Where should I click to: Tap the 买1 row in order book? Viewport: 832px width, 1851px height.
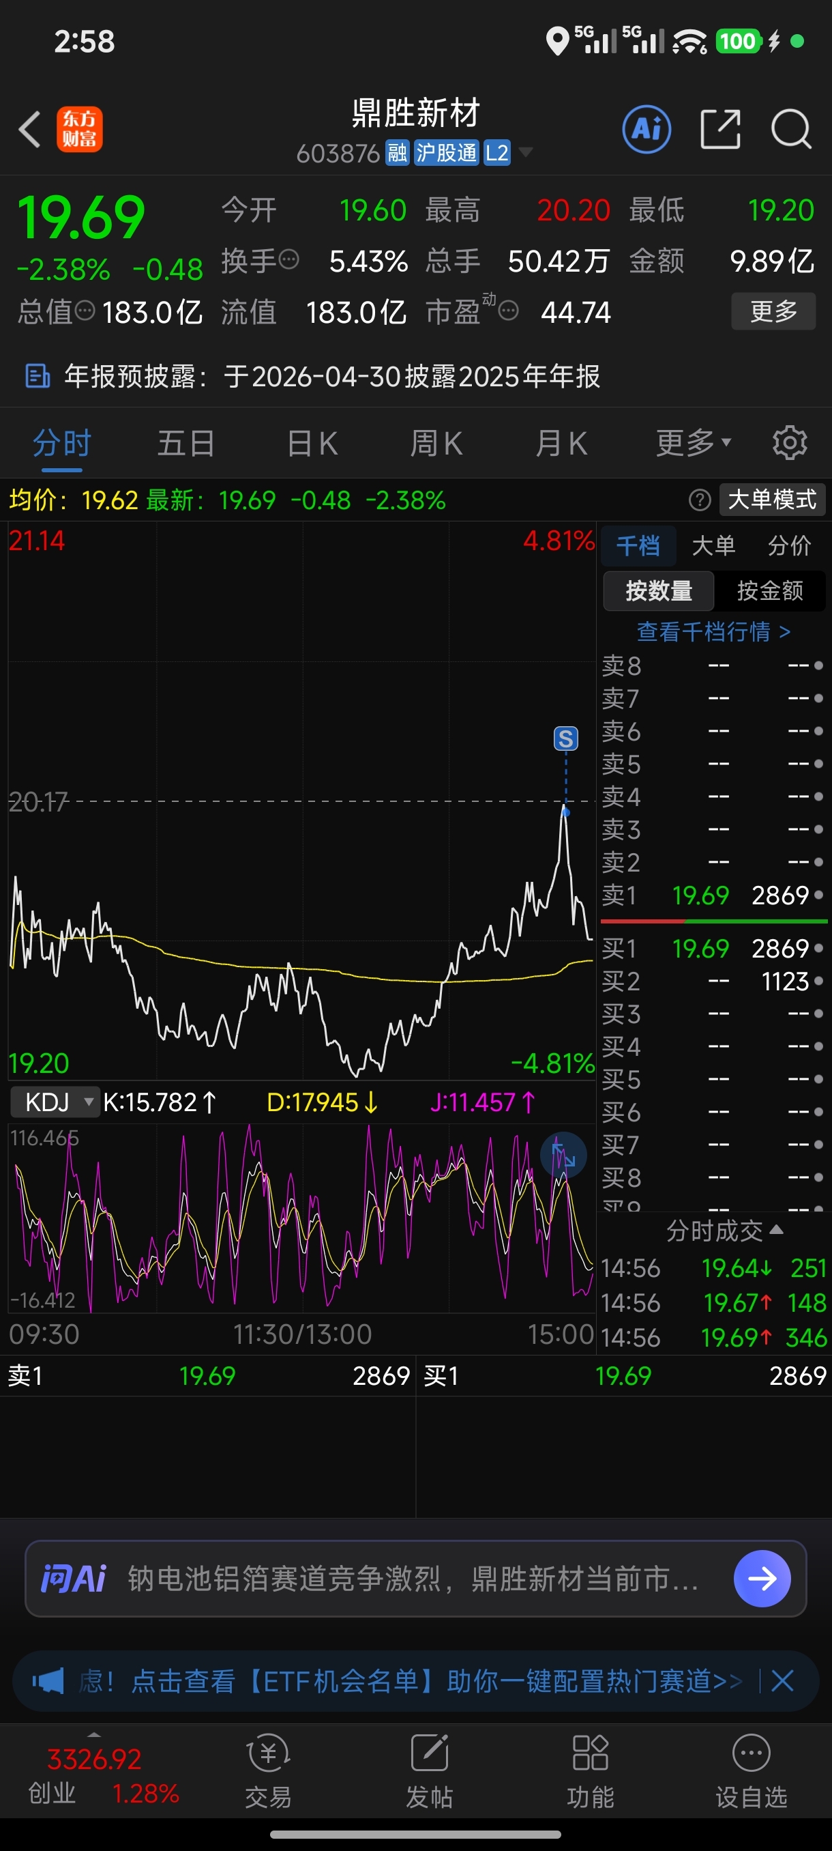tap(713, 949)
